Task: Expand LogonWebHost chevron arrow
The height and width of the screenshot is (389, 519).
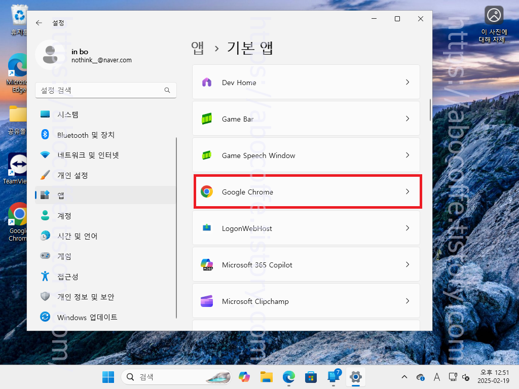Action: click(407, 228)
